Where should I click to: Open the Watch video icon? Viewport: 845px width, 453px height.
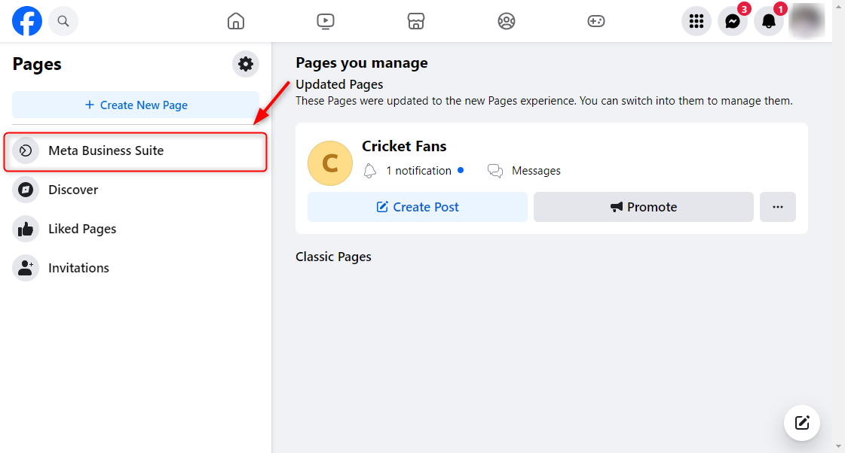point(326,21)
